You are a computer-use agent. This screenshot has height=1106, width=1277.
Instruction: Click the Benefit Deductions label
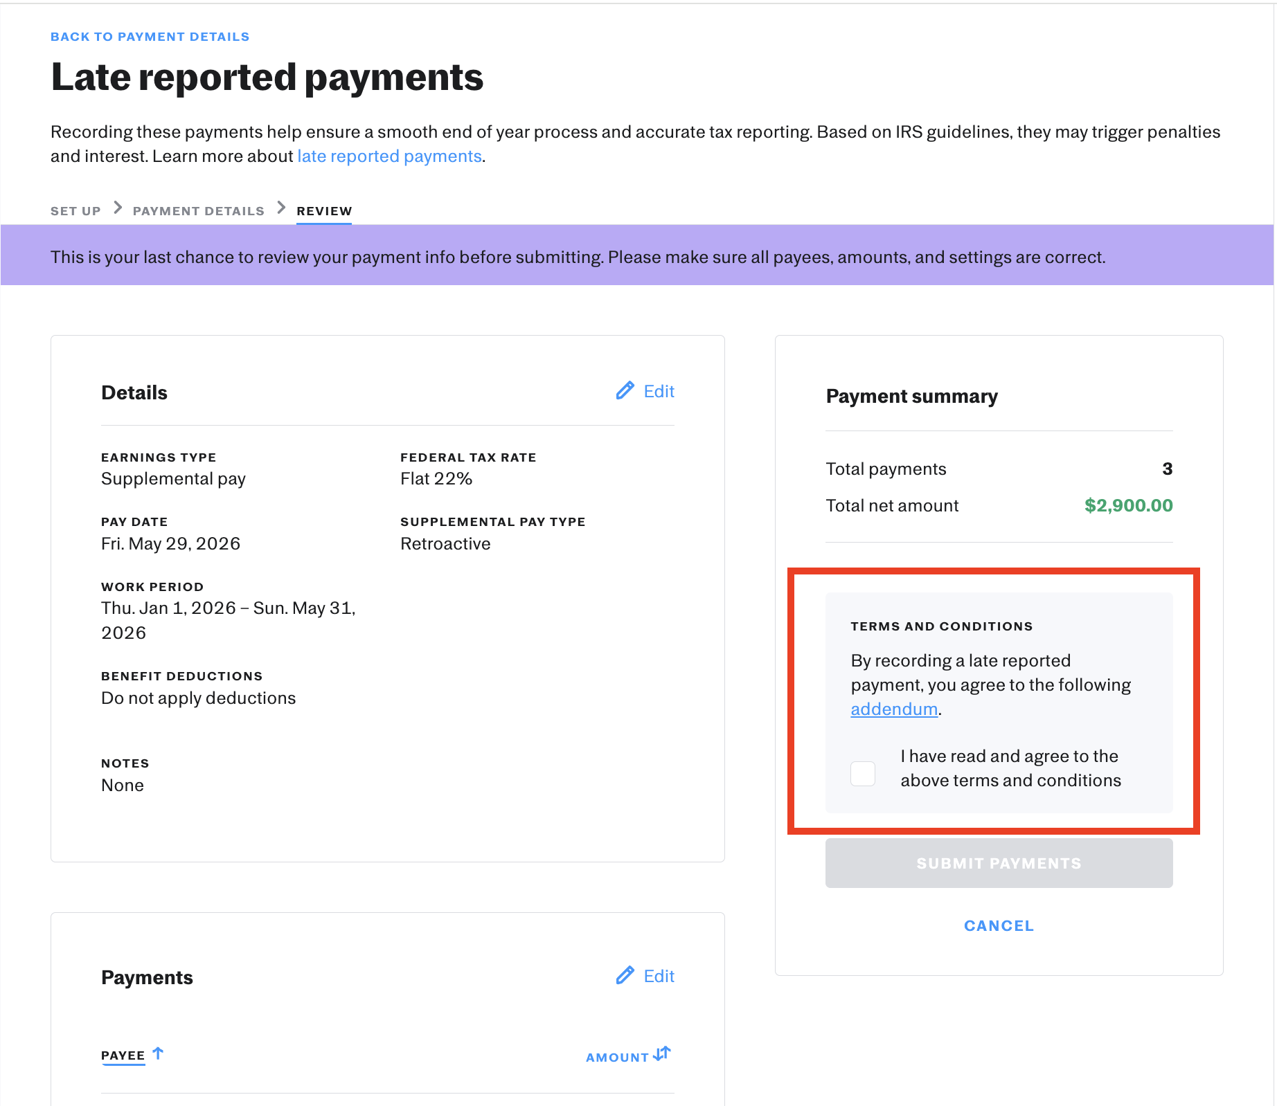[181, 676]
